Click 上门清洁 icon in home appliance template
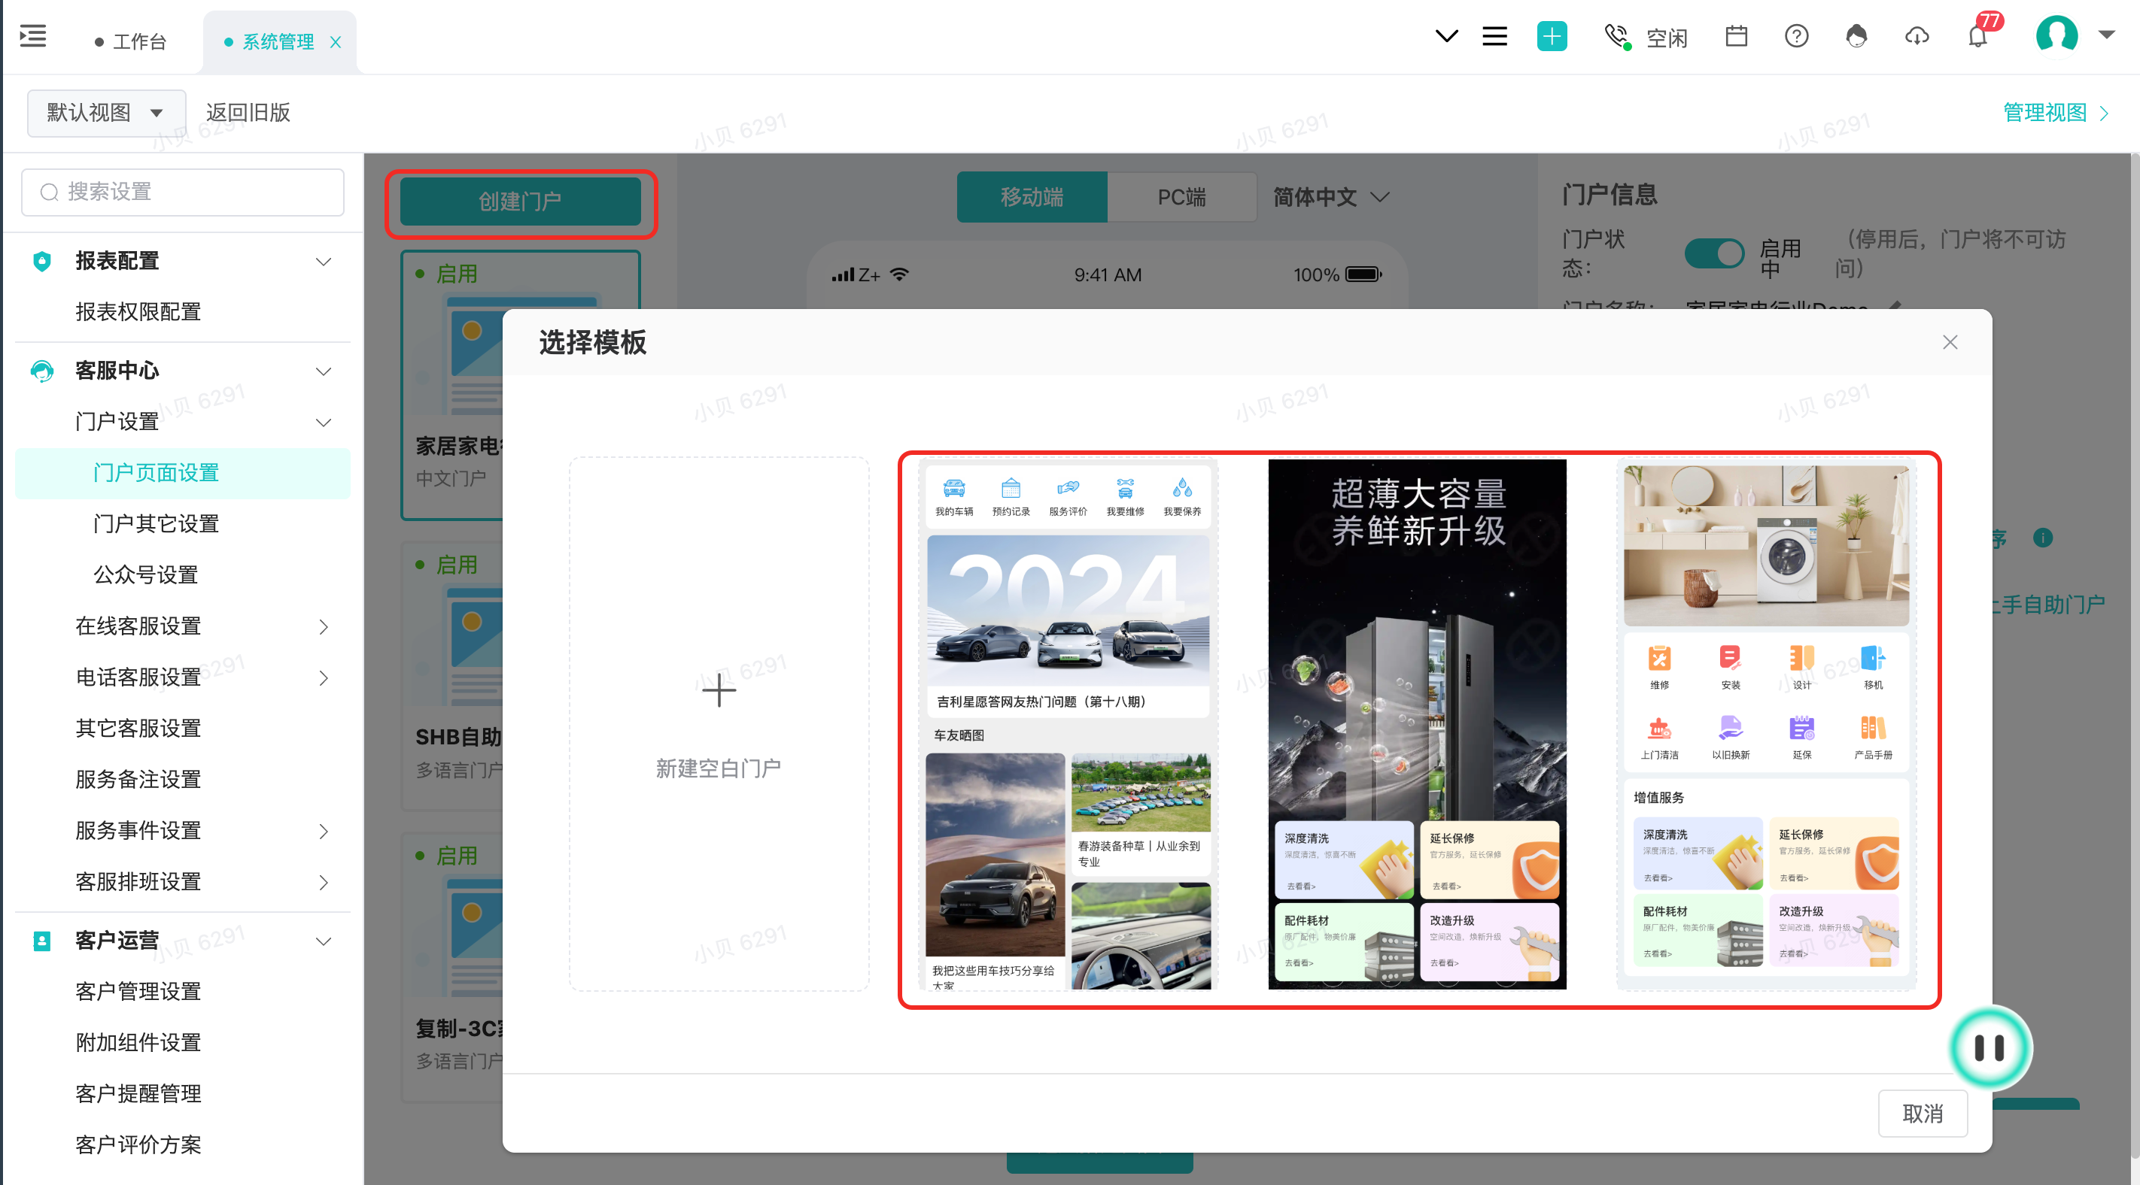The image size is (2140, 1185). (x=1659, y=729)
